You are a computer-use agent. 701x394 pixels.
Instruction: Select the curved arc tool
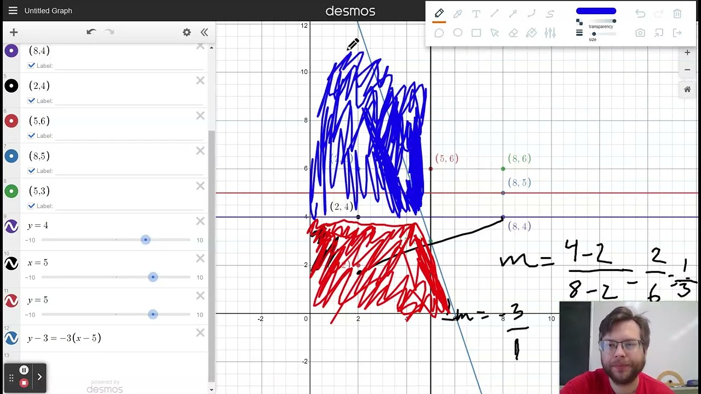click(x=531, y=14)
